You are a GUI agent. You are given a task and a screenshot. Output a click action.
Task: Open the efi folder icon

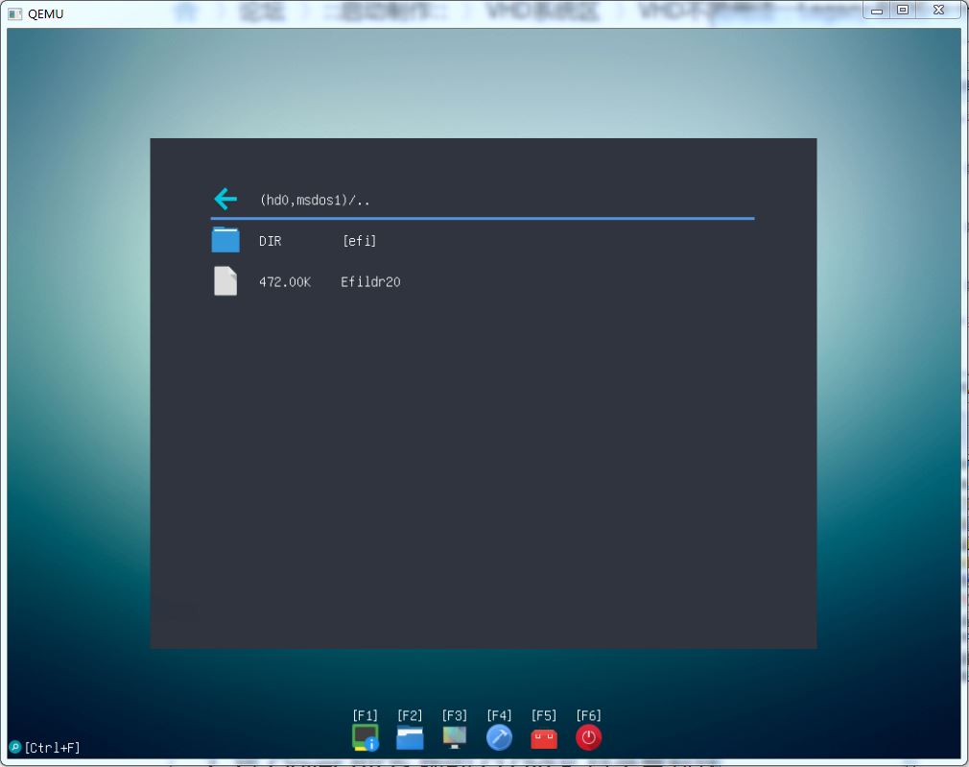coord(225,240)
